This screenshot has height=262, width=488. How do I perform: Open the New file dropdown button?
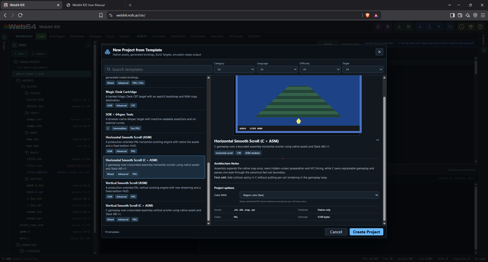click(20, 54)
